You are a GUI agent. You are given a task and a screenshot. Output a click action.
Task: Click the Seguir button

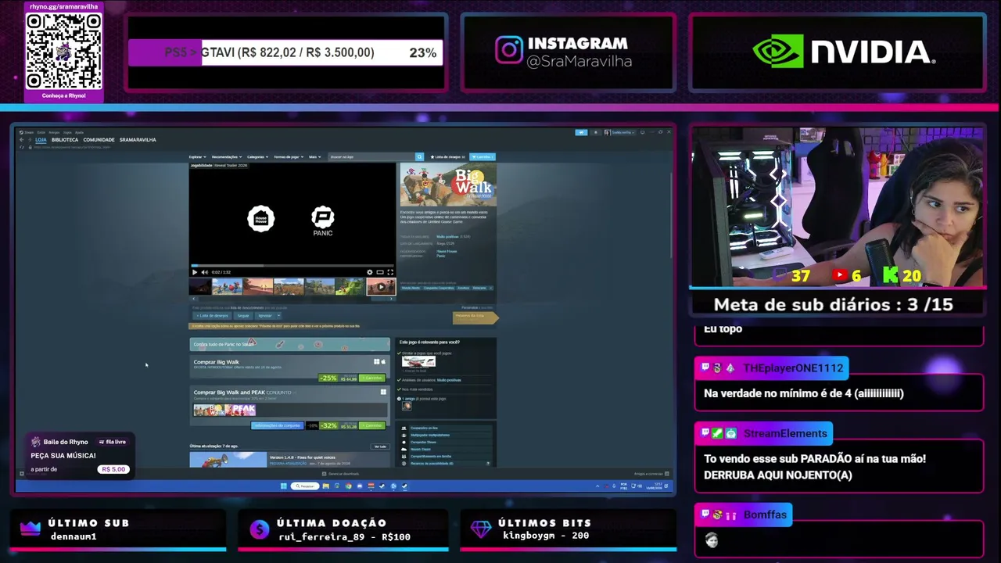[243, 316]
